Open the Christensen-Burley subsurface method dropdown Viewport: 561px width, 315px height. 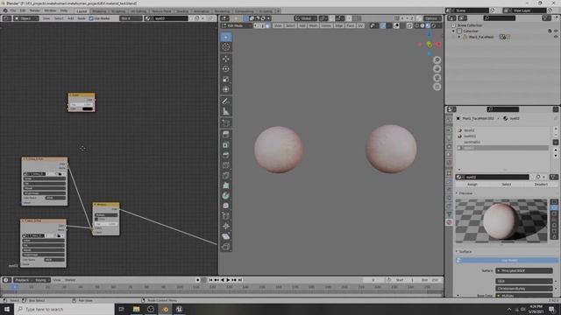pyautogui.click(x=524, y=288)
